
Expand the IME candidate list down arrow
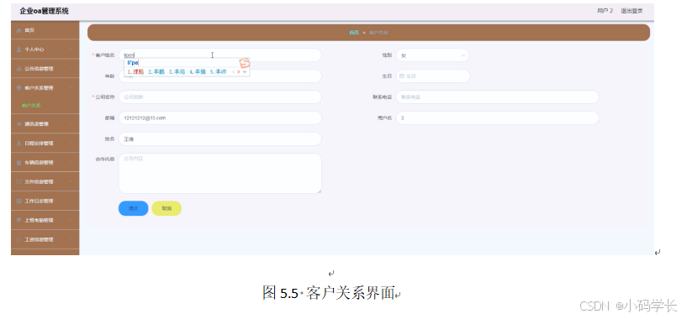(245, 71)
